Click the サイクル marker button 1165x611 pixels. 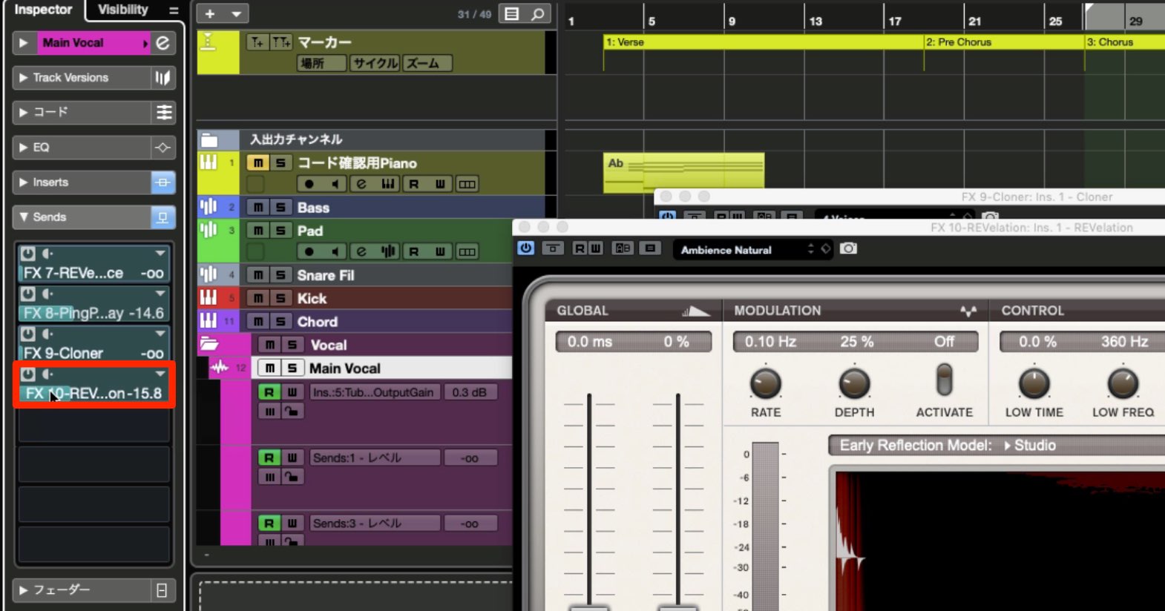click(375, 64)
